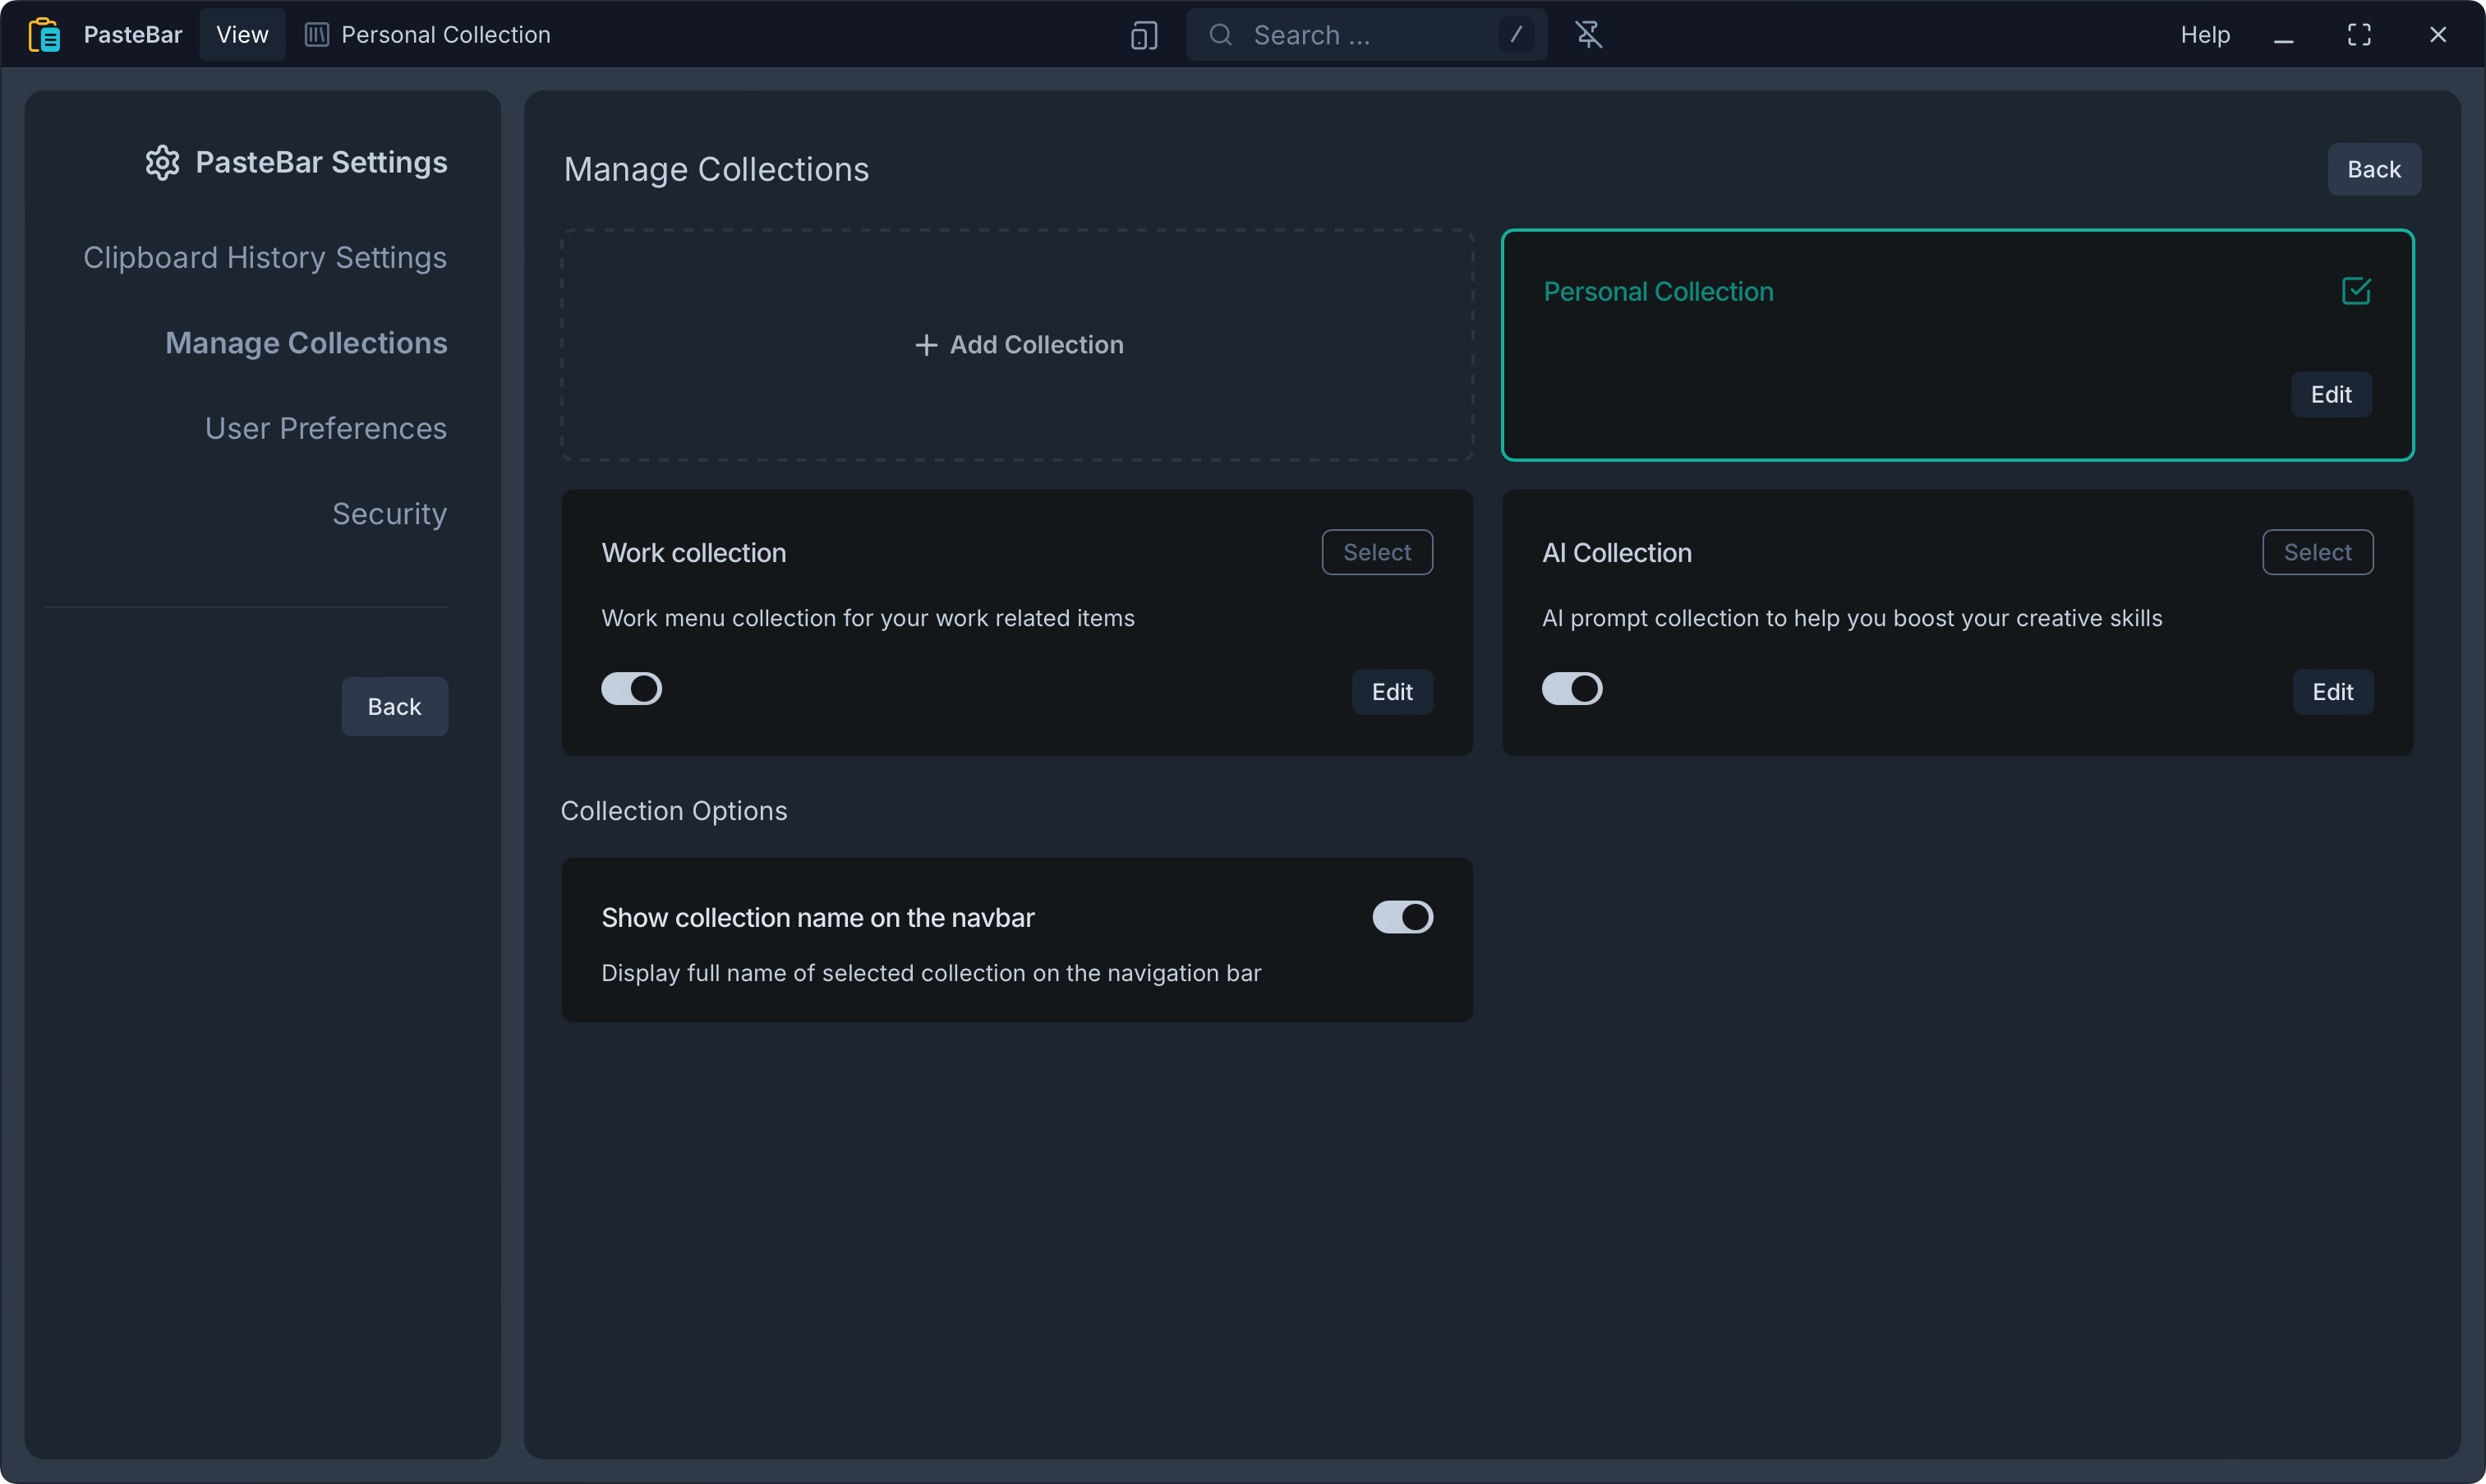Viewport: 2486px width, 1484px height.
Task: Click 'Work menu collection for your work related items'
Action: point(868,618)
